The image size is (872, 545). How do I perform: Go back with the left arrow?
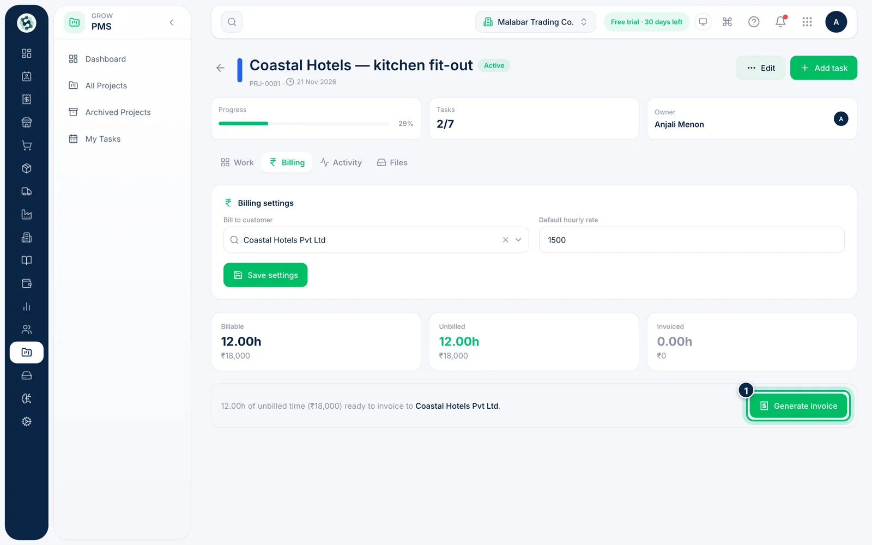coord(220,68)
